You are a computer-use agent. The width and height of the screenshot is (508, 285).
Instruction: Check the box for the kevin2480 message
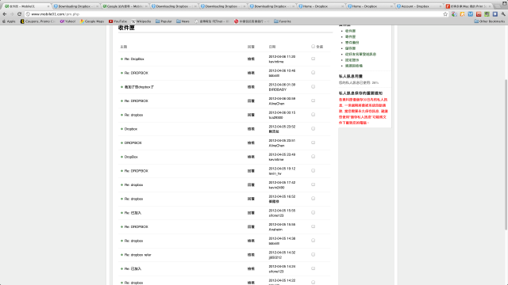point(313,184)
